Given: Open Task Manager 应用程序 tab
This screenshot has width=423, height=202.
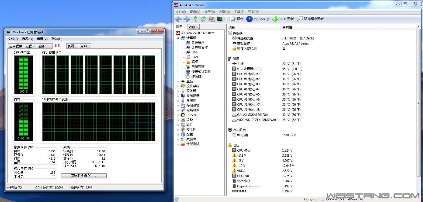Looking at the screenshot, I should click(16, 46).
